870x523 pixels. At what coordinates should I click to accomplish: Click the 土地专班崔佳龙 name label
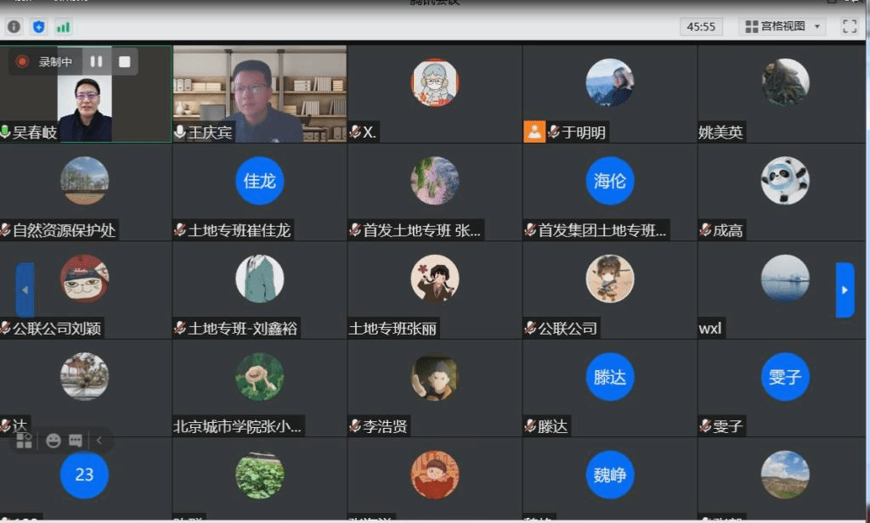239,230
